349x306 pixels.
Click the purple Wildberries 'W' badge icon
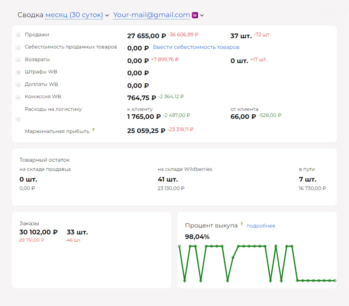coord(195,15)
